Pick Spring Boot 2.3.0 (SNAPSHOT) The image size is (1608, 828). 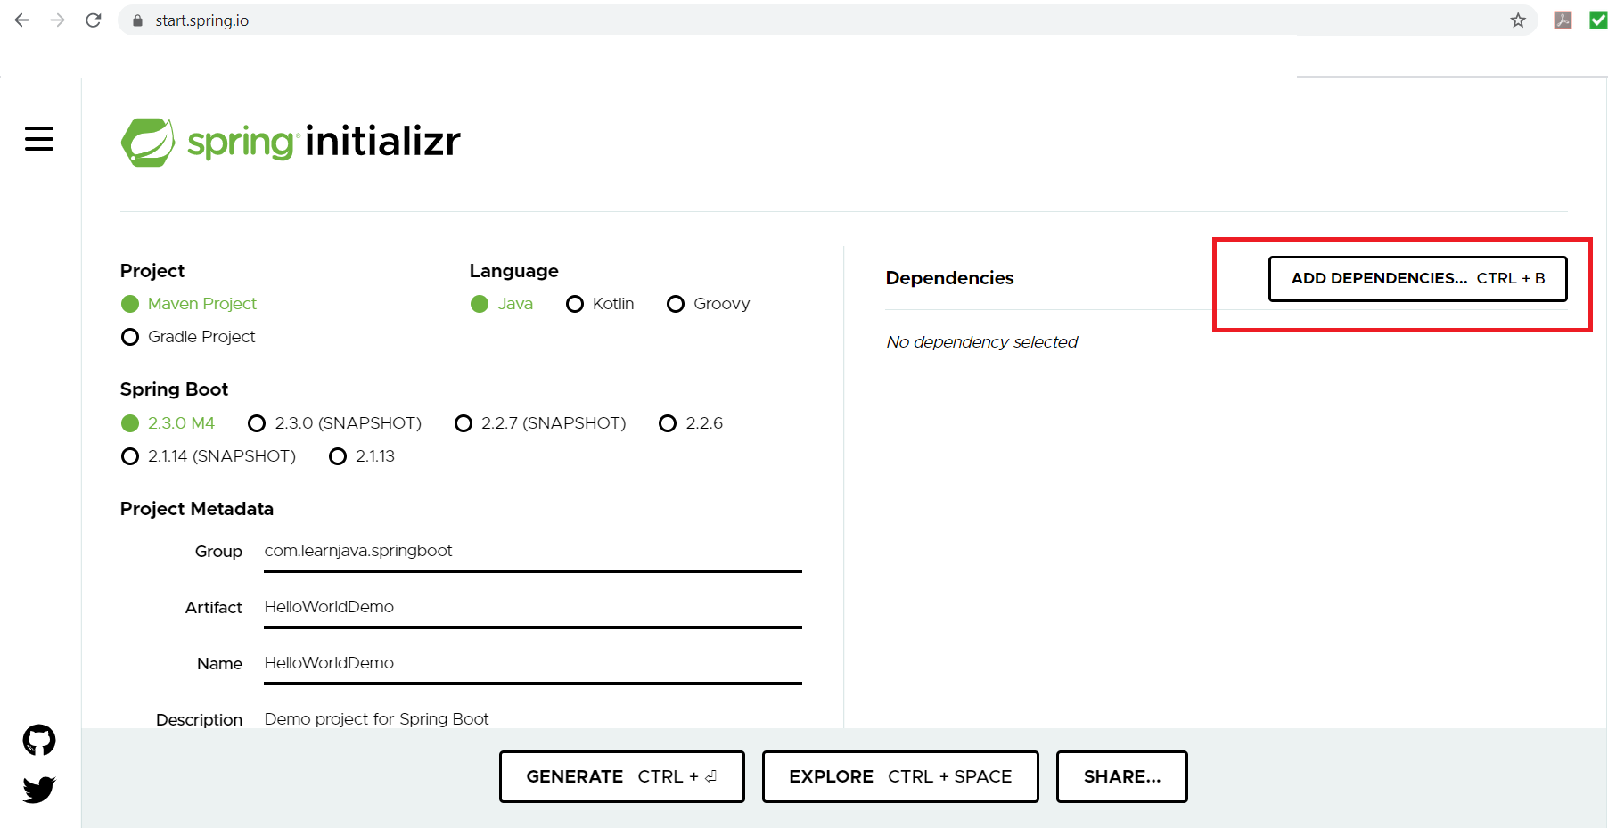click(x=257, y=423)
